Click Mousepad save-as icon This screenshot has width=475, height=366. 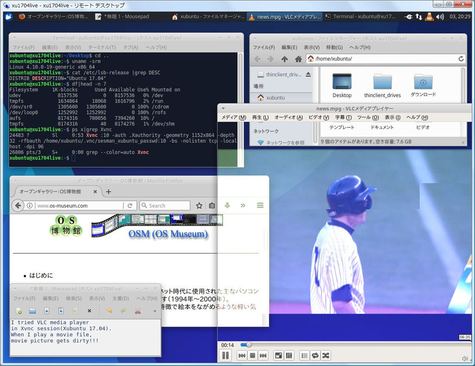[61, 311]
